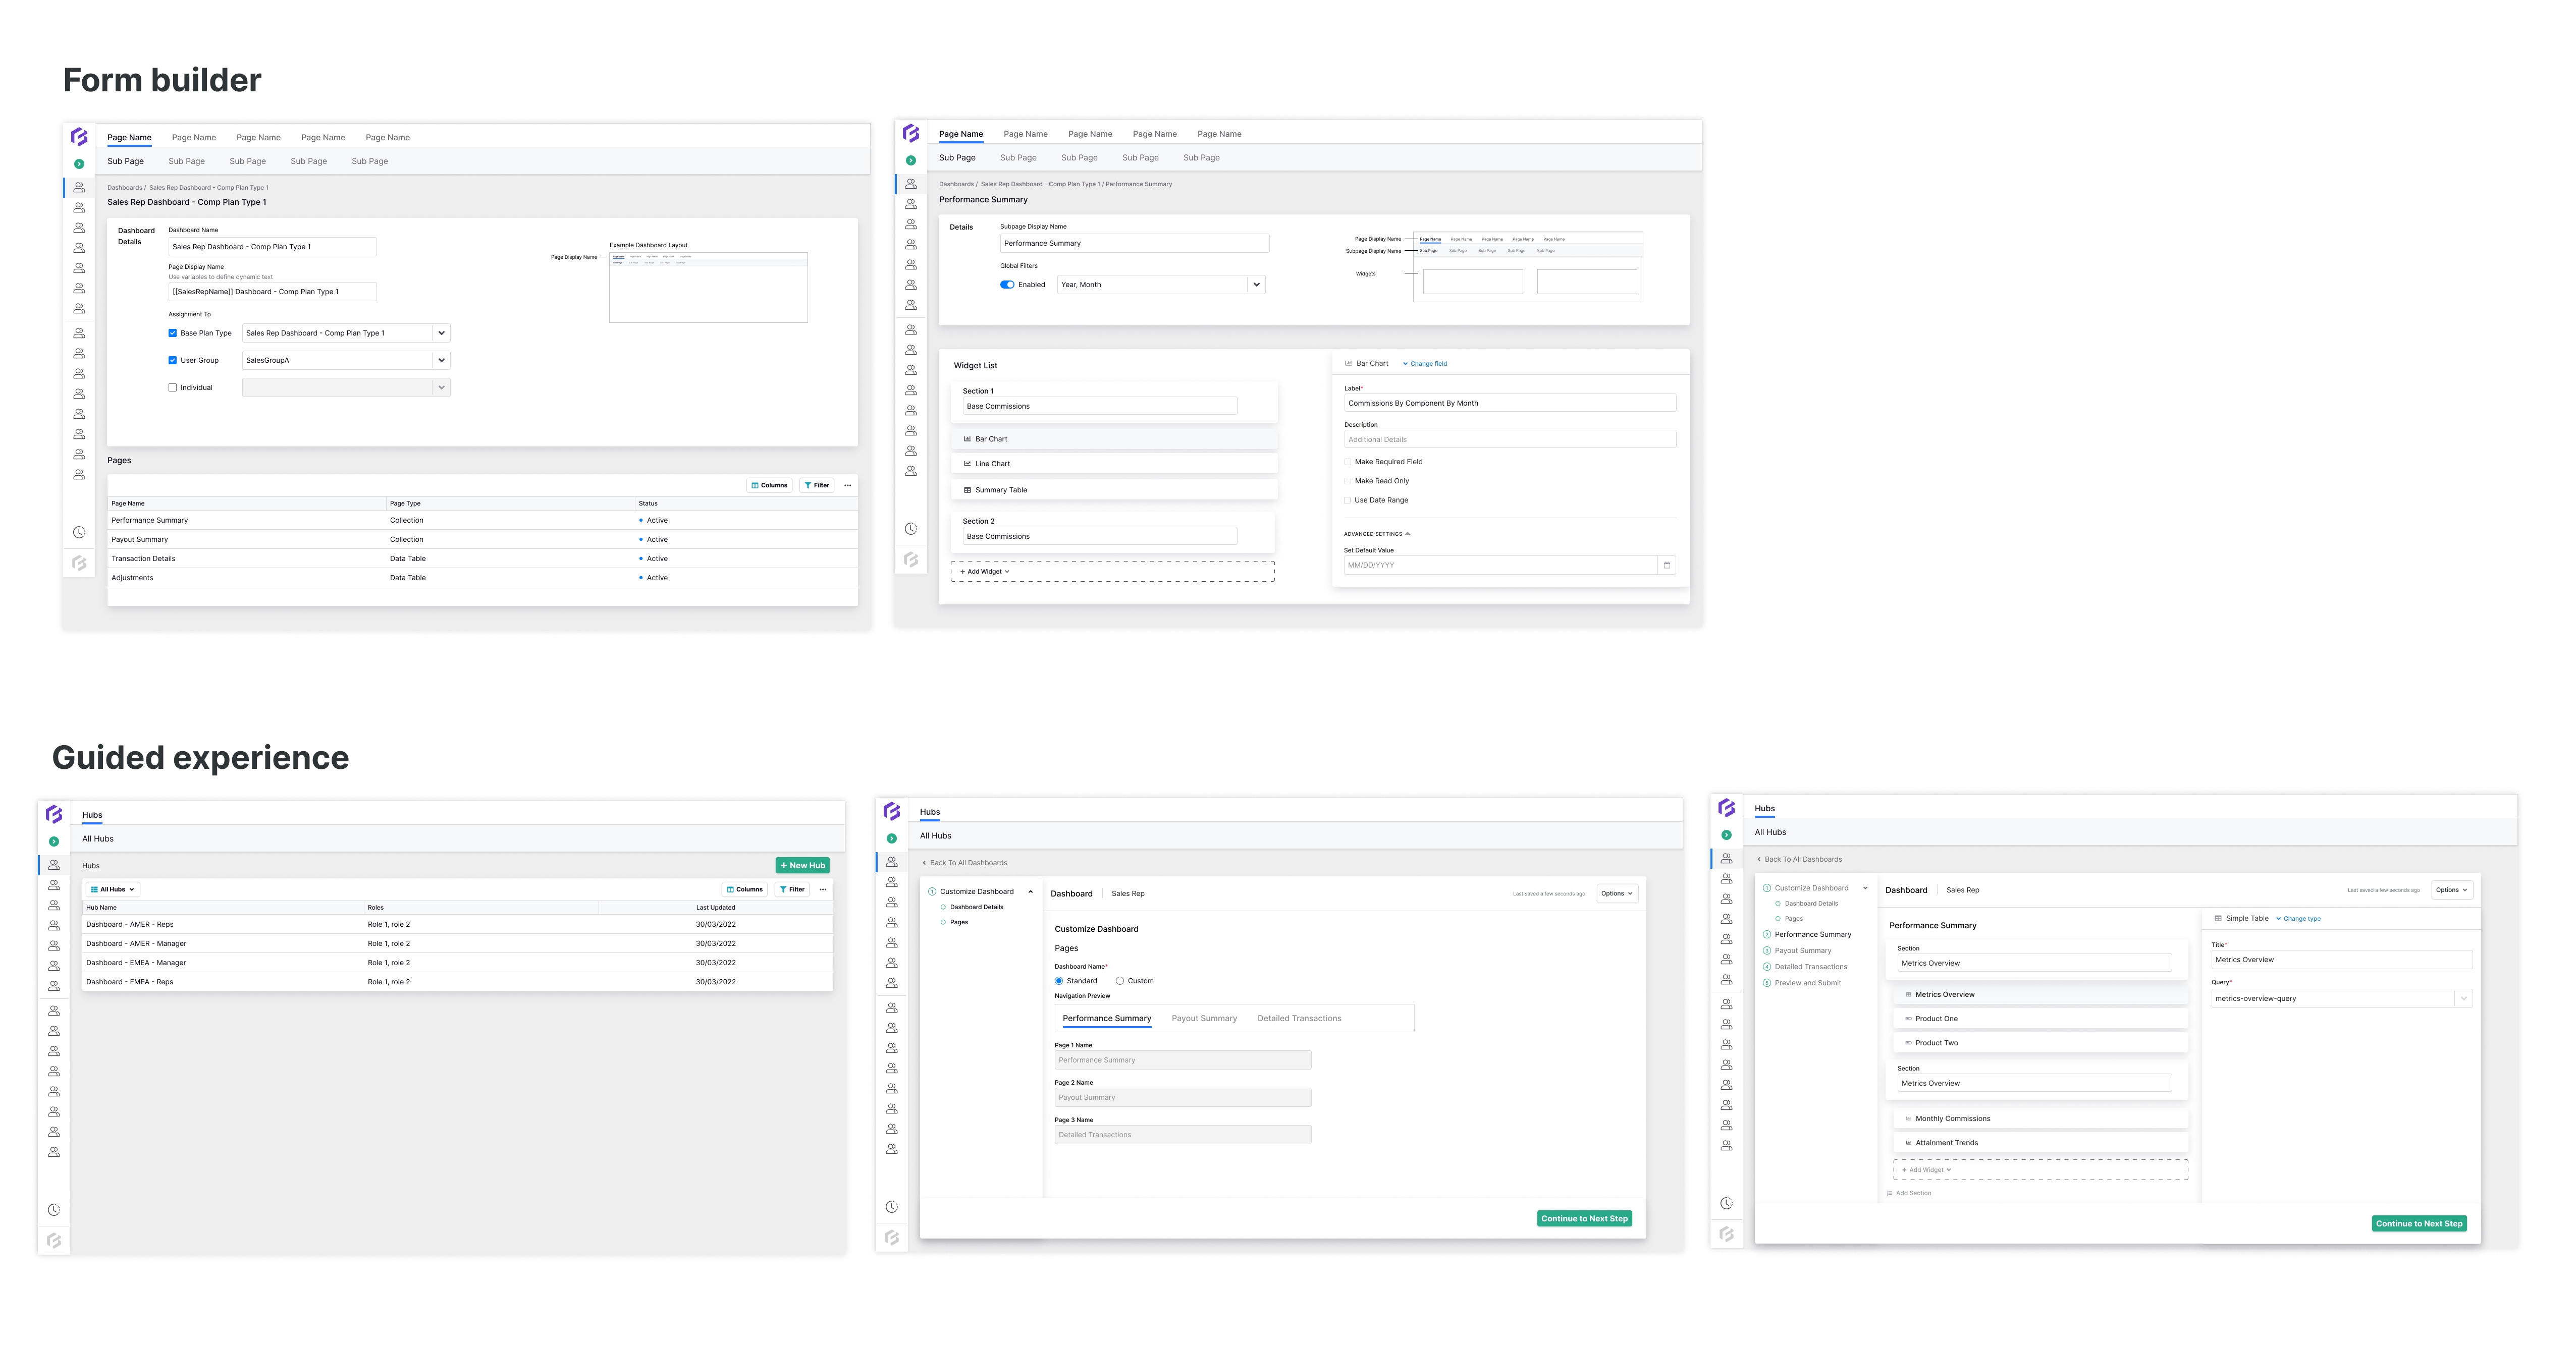
Task: Open the three-dots menu in Pages table
Action: tap(847, 486)
